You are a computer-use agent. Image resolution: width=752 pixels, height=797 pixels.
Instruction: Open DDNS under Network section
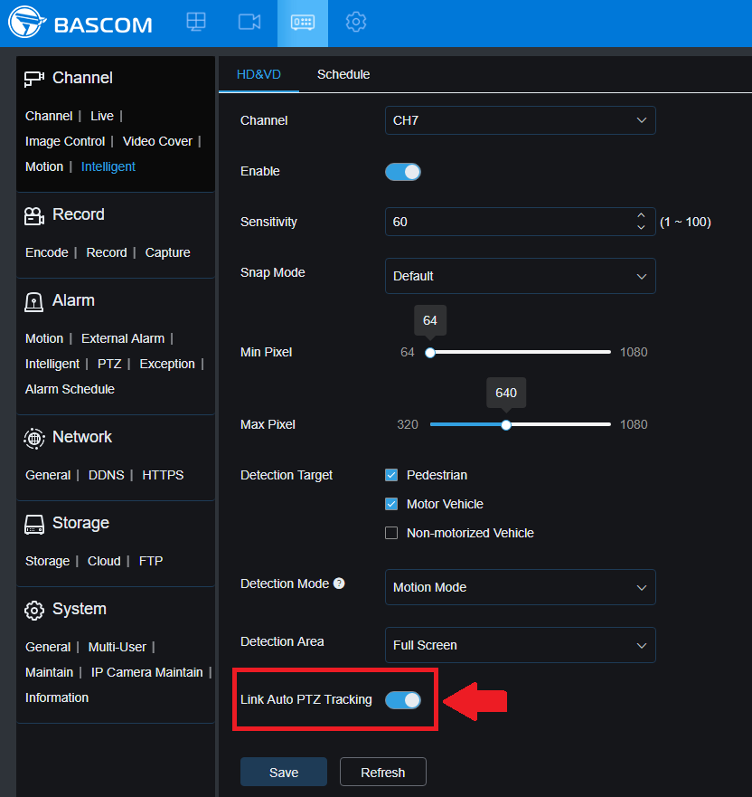pos(106,475)
